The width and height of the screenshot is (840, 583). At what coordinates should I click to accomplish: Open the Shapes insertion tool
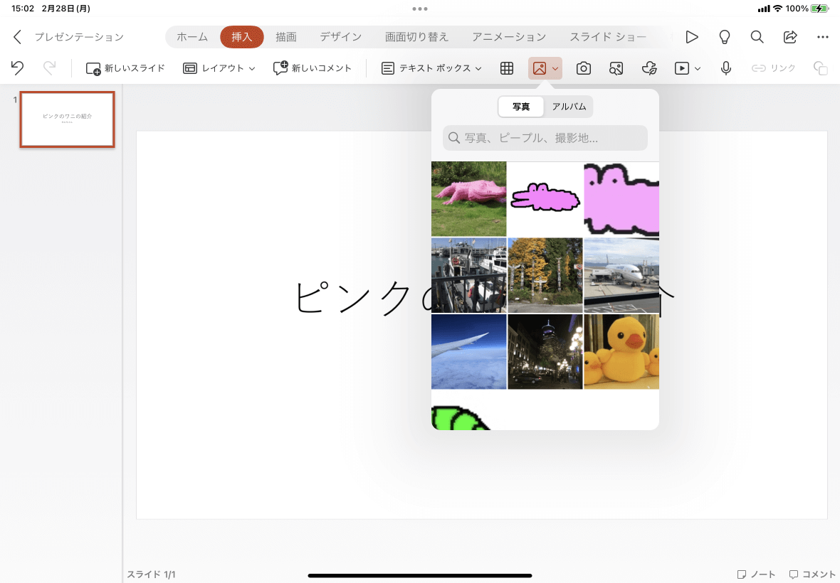649,68
